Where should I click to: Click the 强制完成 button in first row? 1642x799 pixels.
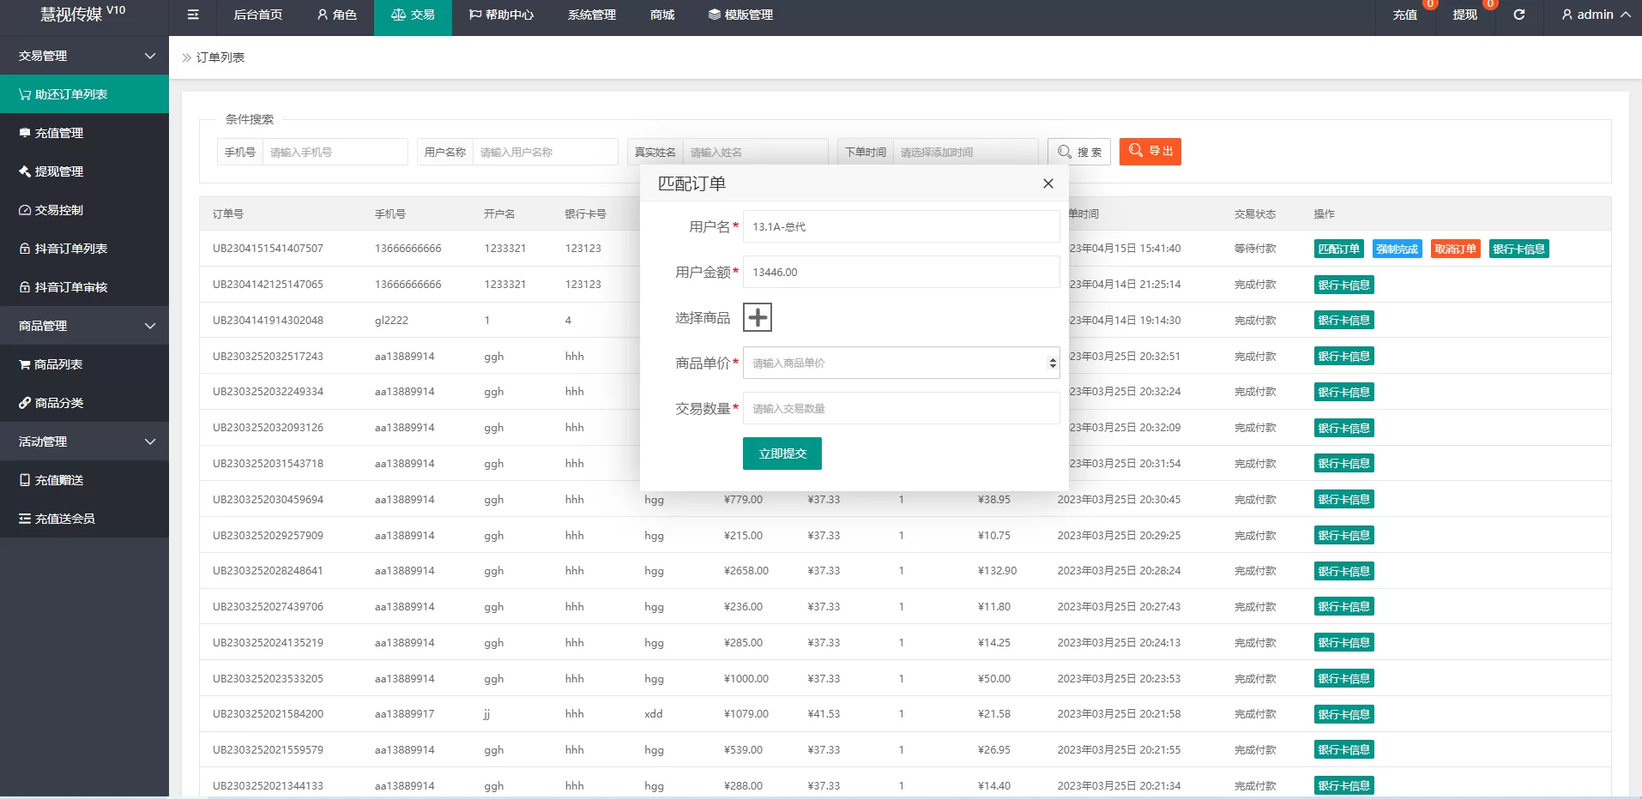tap(1397, 249)
